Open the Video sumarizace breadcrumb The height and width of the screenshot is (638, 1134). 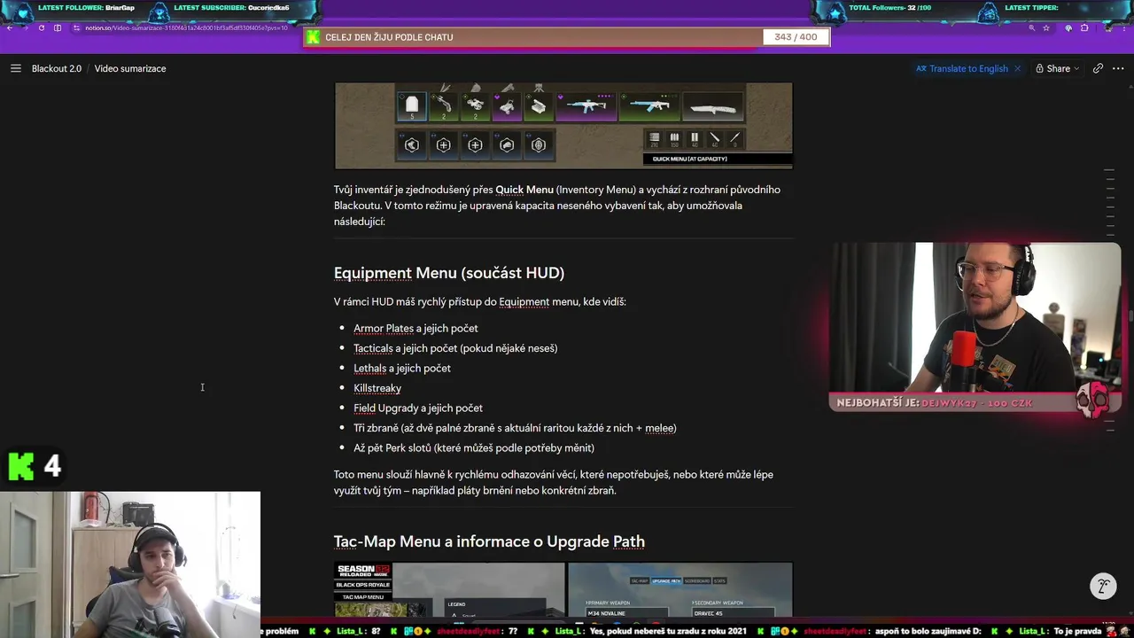(130, 68)
